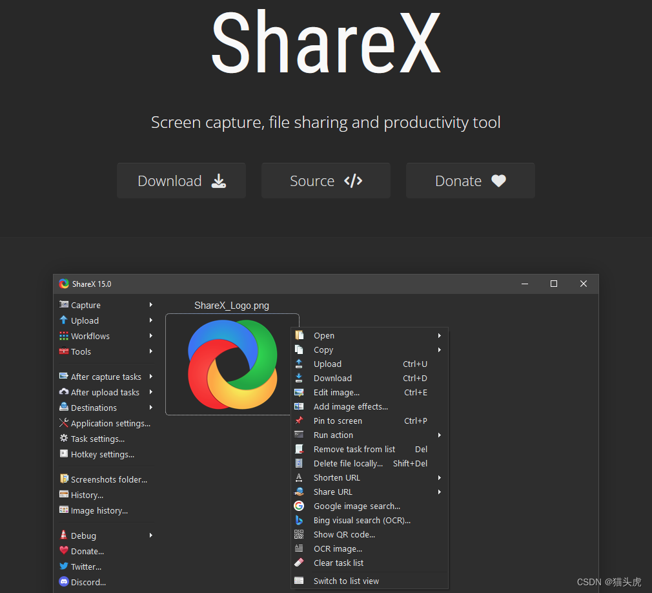
Task: Click the Image history icon
Action: click(x=64, y=510)
